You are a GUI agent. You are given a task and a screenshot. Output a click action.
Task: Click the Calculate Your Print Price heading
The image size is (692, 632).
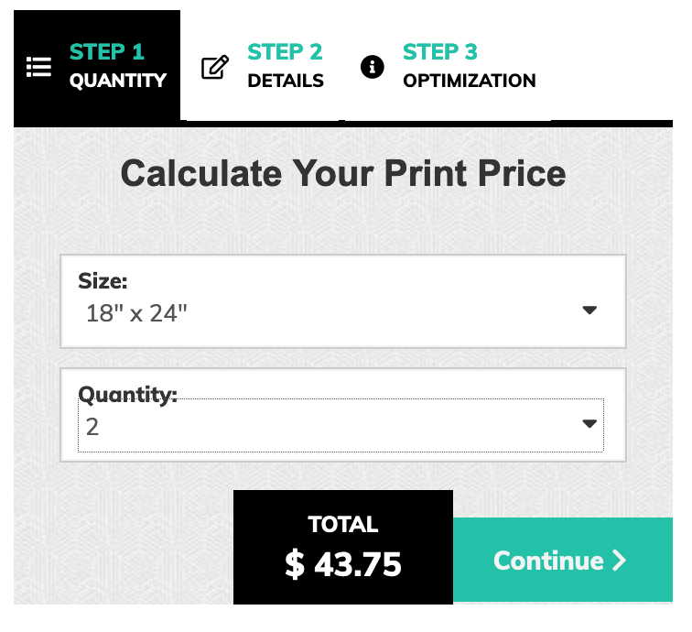click(343, 173)
